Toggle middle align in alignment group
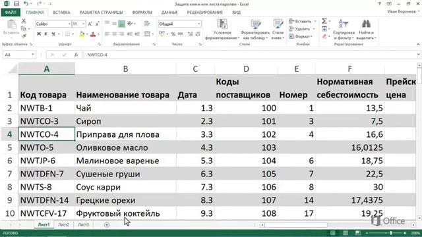The image size is (422, 237). [x=114, y=24]
